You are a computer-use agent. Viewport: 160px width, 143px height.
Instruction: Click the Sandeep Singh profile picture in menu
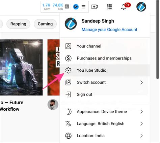[71, 24]
